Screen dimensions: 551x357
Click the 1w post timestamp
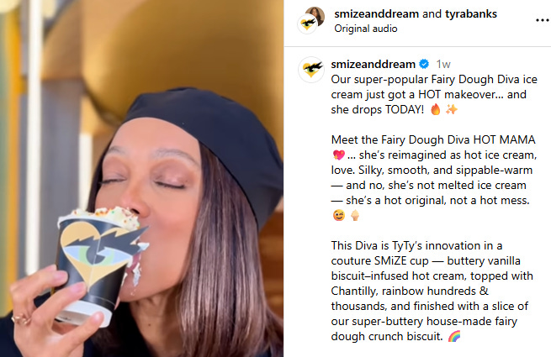point(443,64)
